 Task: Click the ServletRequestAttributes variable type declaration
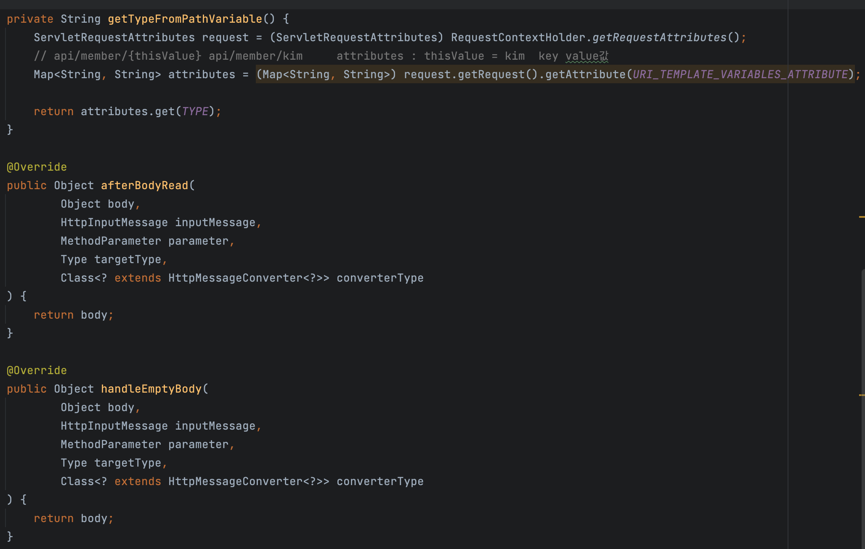pos(114,37)
